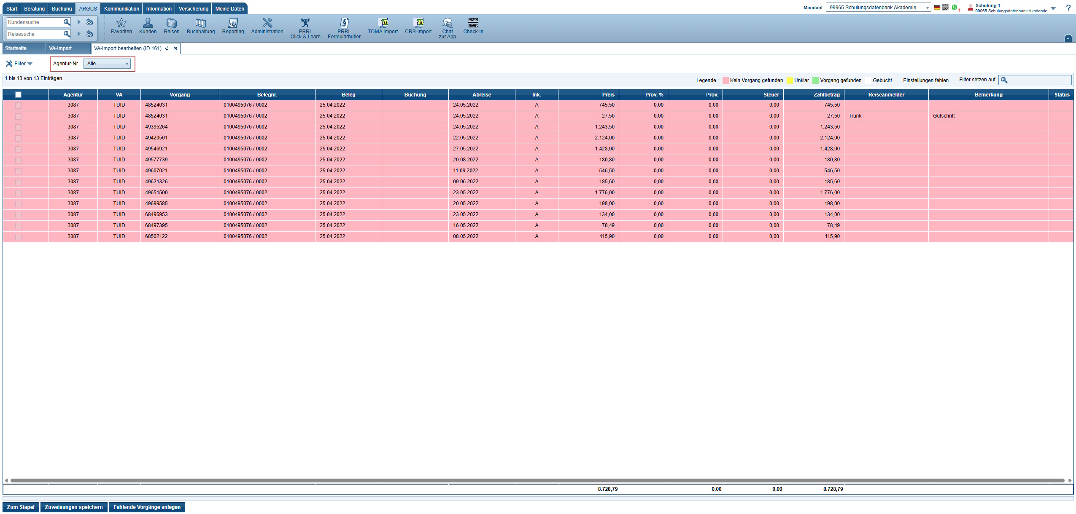Launch PRRL Click & Learn
This screenshot has height=514, width=1076.
coord(305,28)
